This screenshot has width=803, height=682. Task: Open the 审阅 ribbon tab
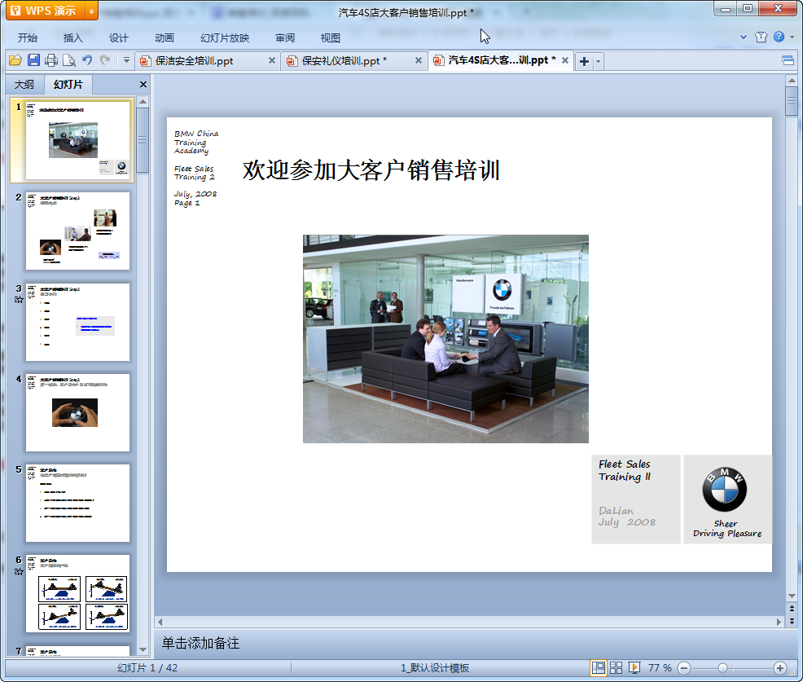tap(285, 38)
